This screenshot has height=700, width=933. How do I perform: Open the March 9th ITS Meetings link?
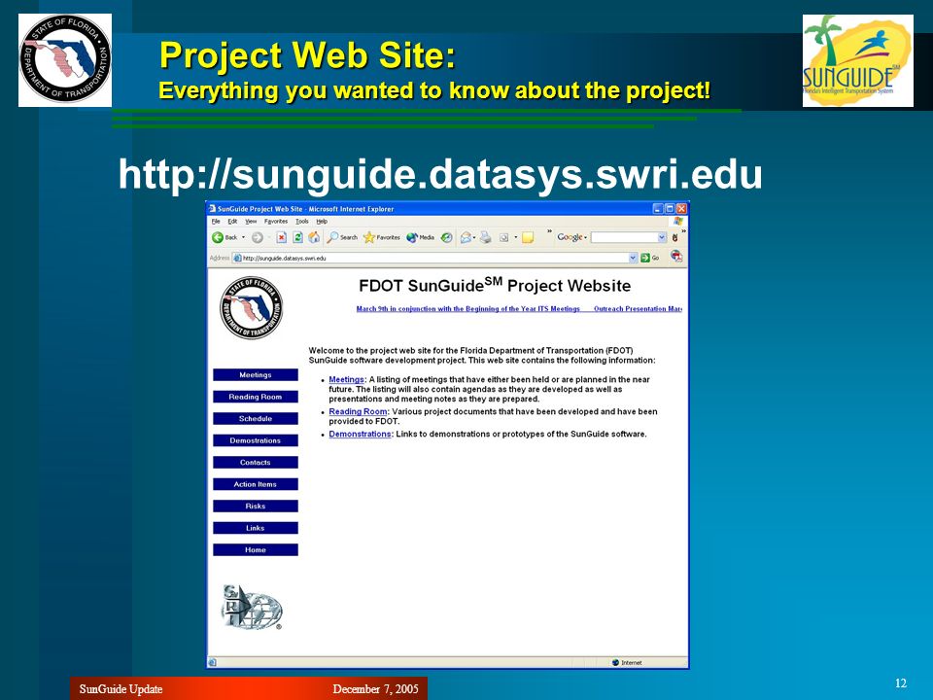click(467, 309)
